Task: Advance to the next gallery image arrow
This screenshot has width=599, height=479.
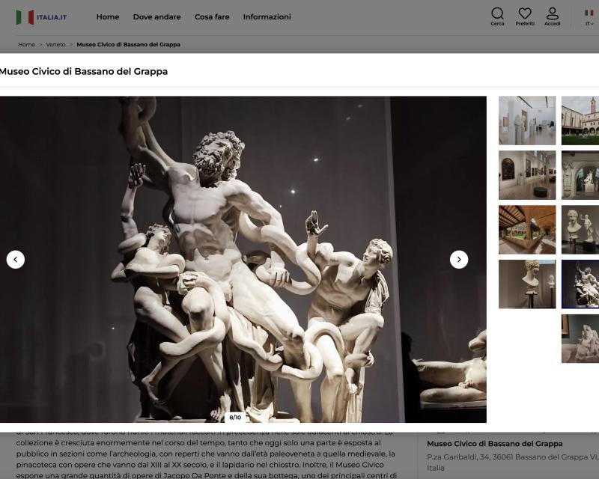Action: (459, 260)
